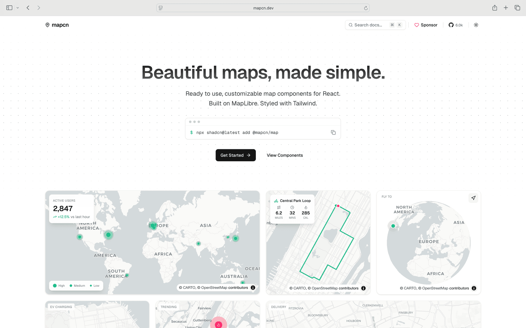The width and height of the screenshot is (526, 328).
Task: Open attribution info on world map
Action: [253, 288]
